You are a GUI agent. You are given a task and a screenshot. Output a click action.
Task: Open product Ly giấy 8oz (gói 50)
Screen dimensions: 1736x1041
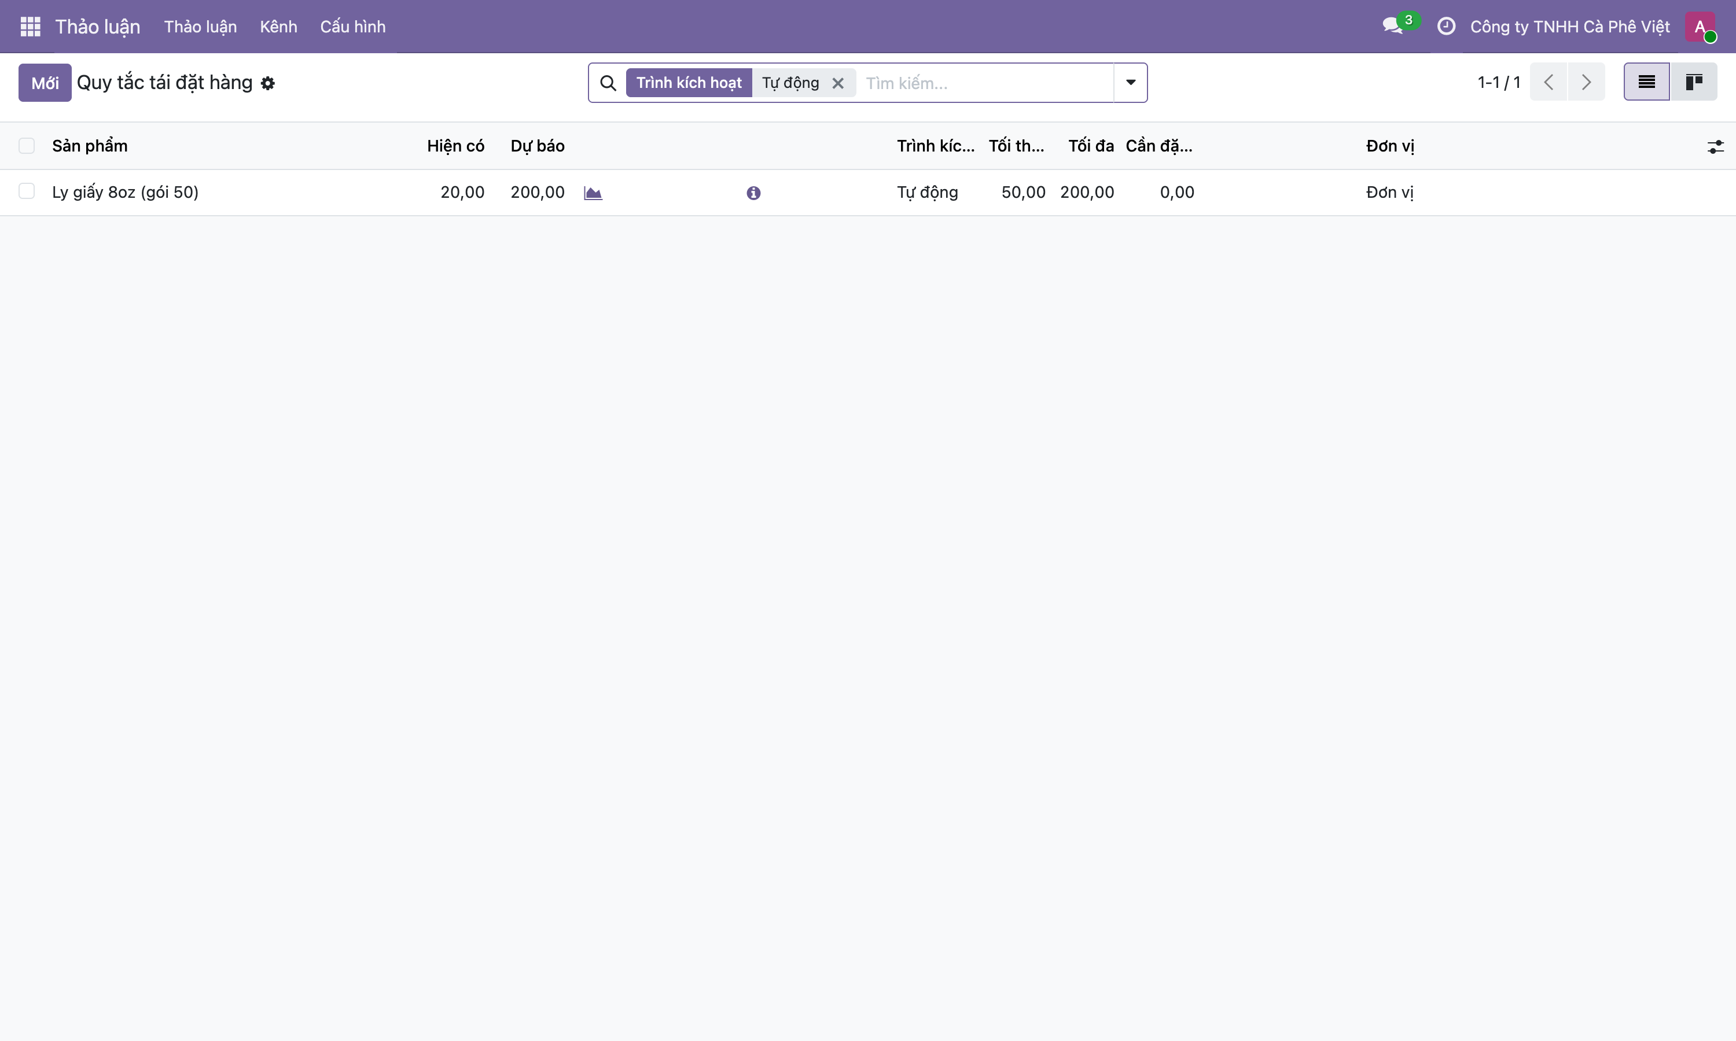tap(125, 192)
